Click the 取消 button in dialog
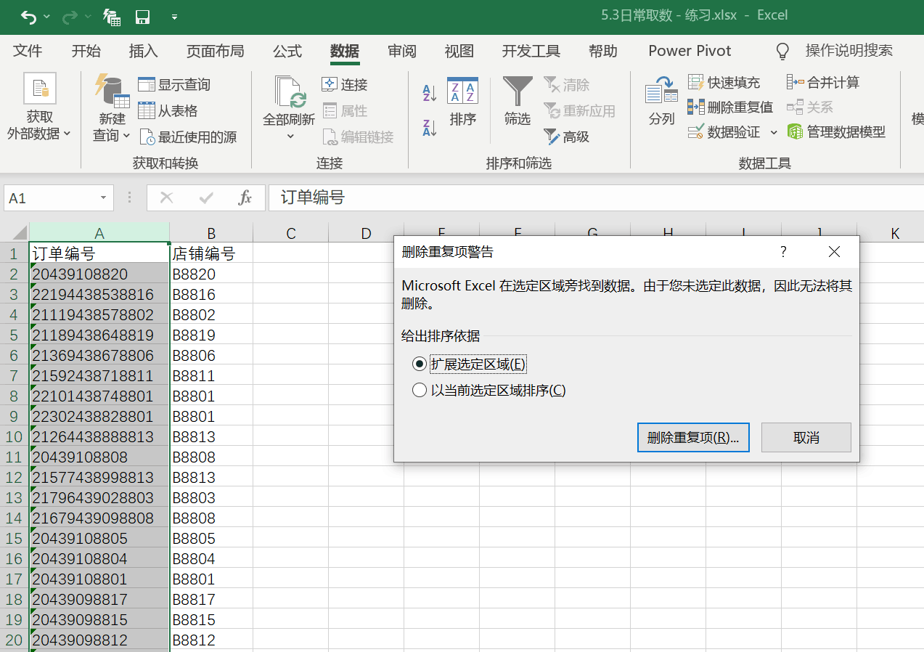 click(806, 438)
